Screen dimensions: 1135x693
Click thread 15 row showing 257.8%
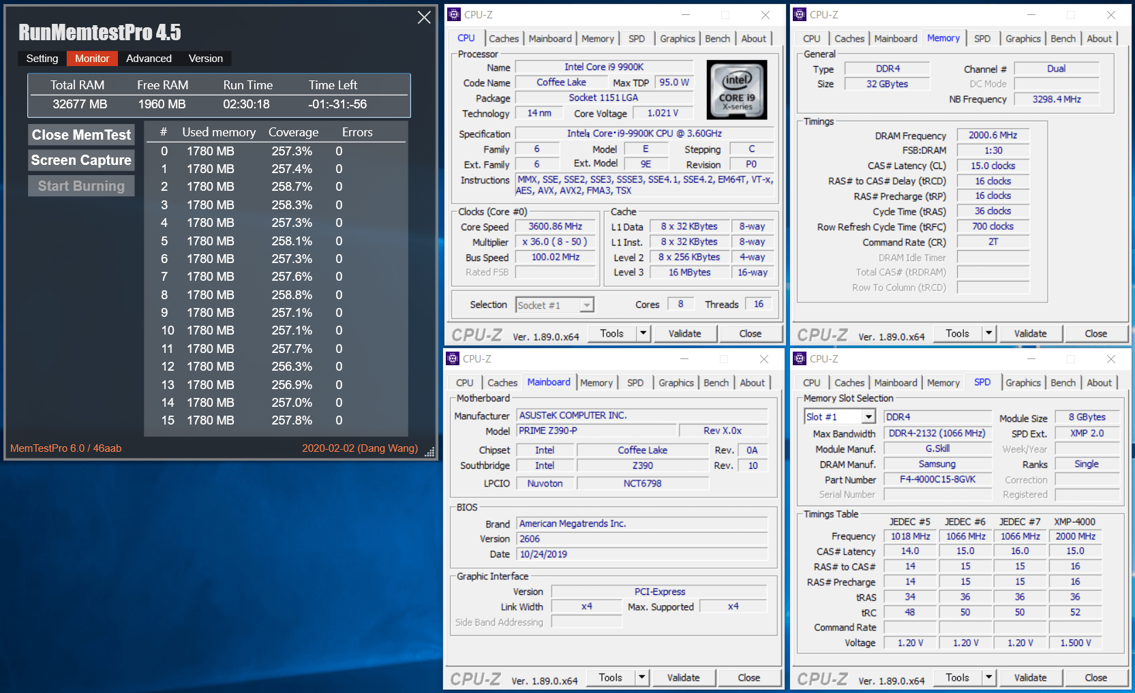tap(276, 420)
